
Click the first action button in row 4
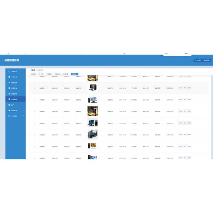pyautogui.click(x=180, y=111)
